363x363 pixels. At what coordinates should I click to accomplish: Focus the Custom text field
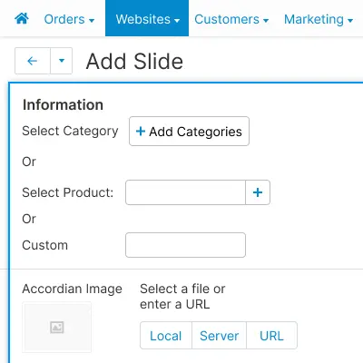tap(185, 245)
